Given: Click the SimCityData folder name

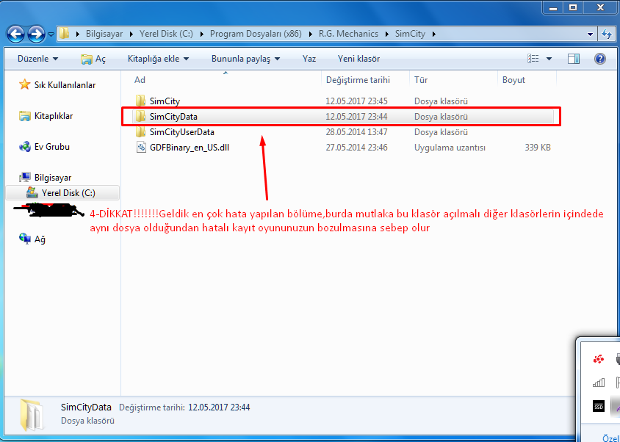Looking at the screenshot, I should click(x=173, y=117).
